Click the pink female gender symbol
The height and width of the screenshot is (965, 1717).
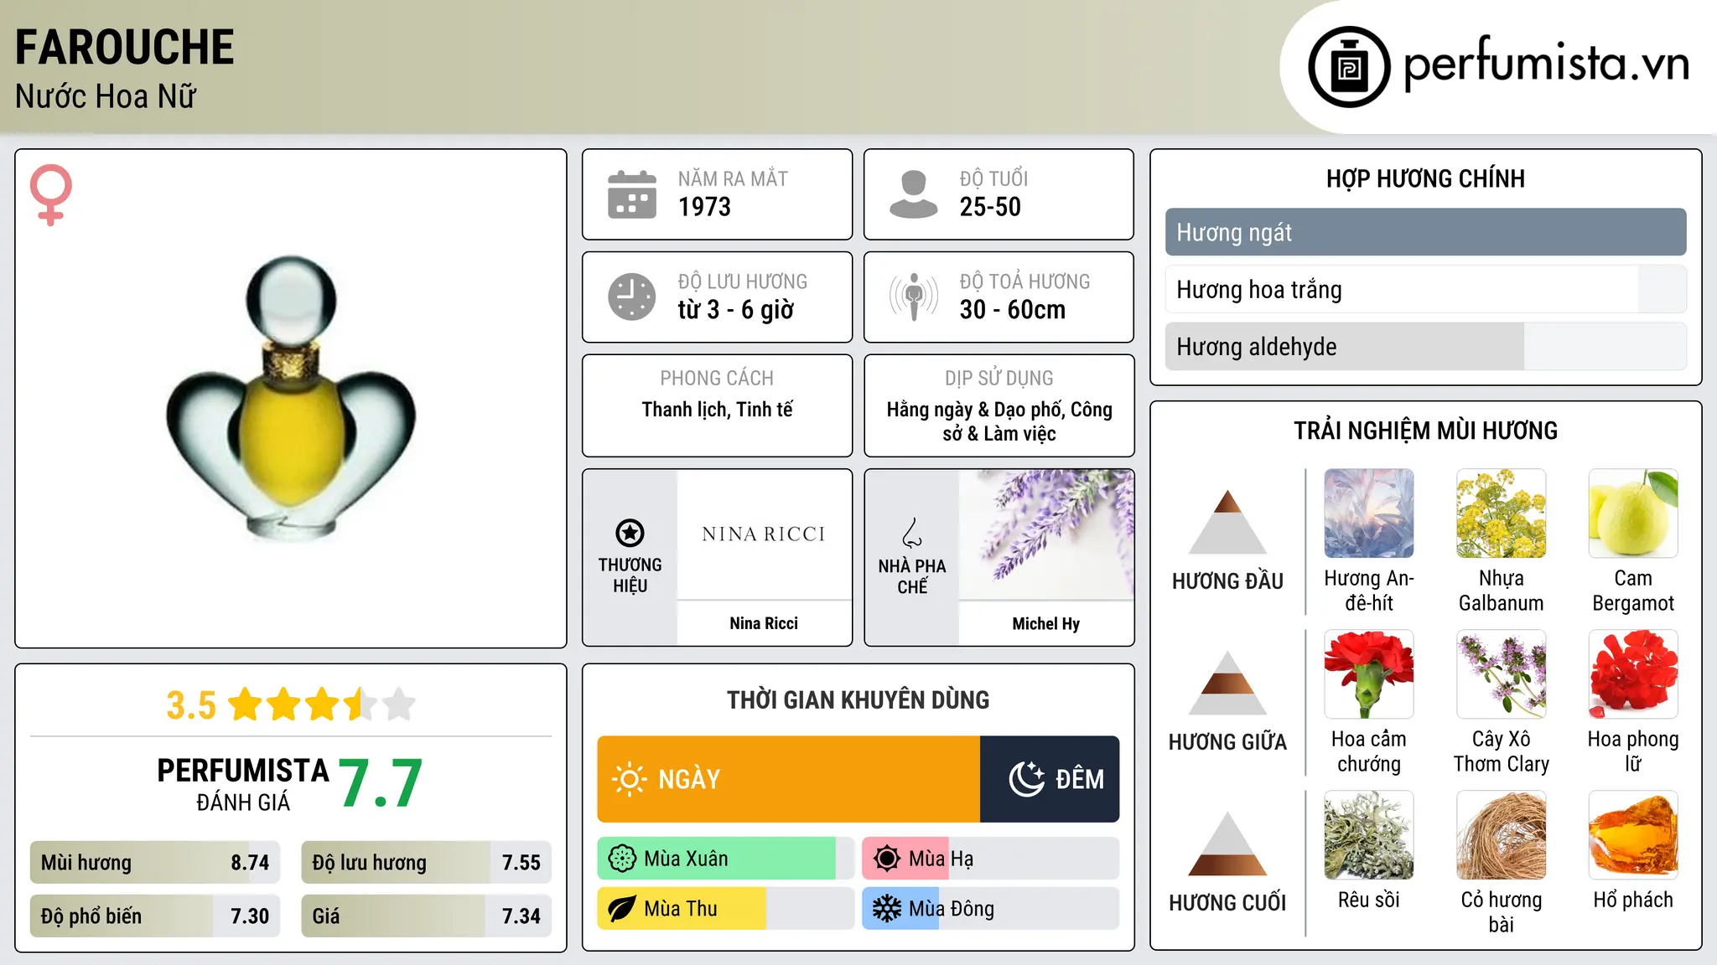pyautogui.click(x=51, y=194)
